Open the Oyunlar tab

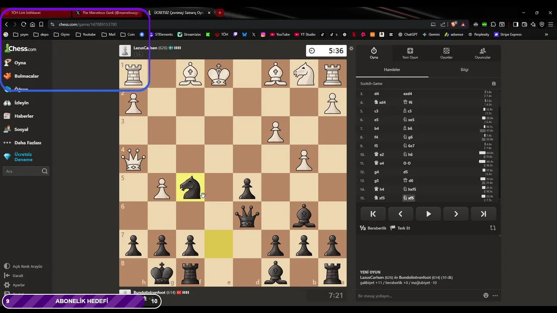click(446, 53)
